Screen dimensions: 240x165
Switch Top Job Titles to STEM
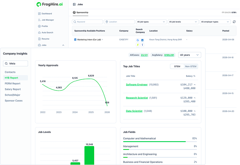(x=177, y=67)
